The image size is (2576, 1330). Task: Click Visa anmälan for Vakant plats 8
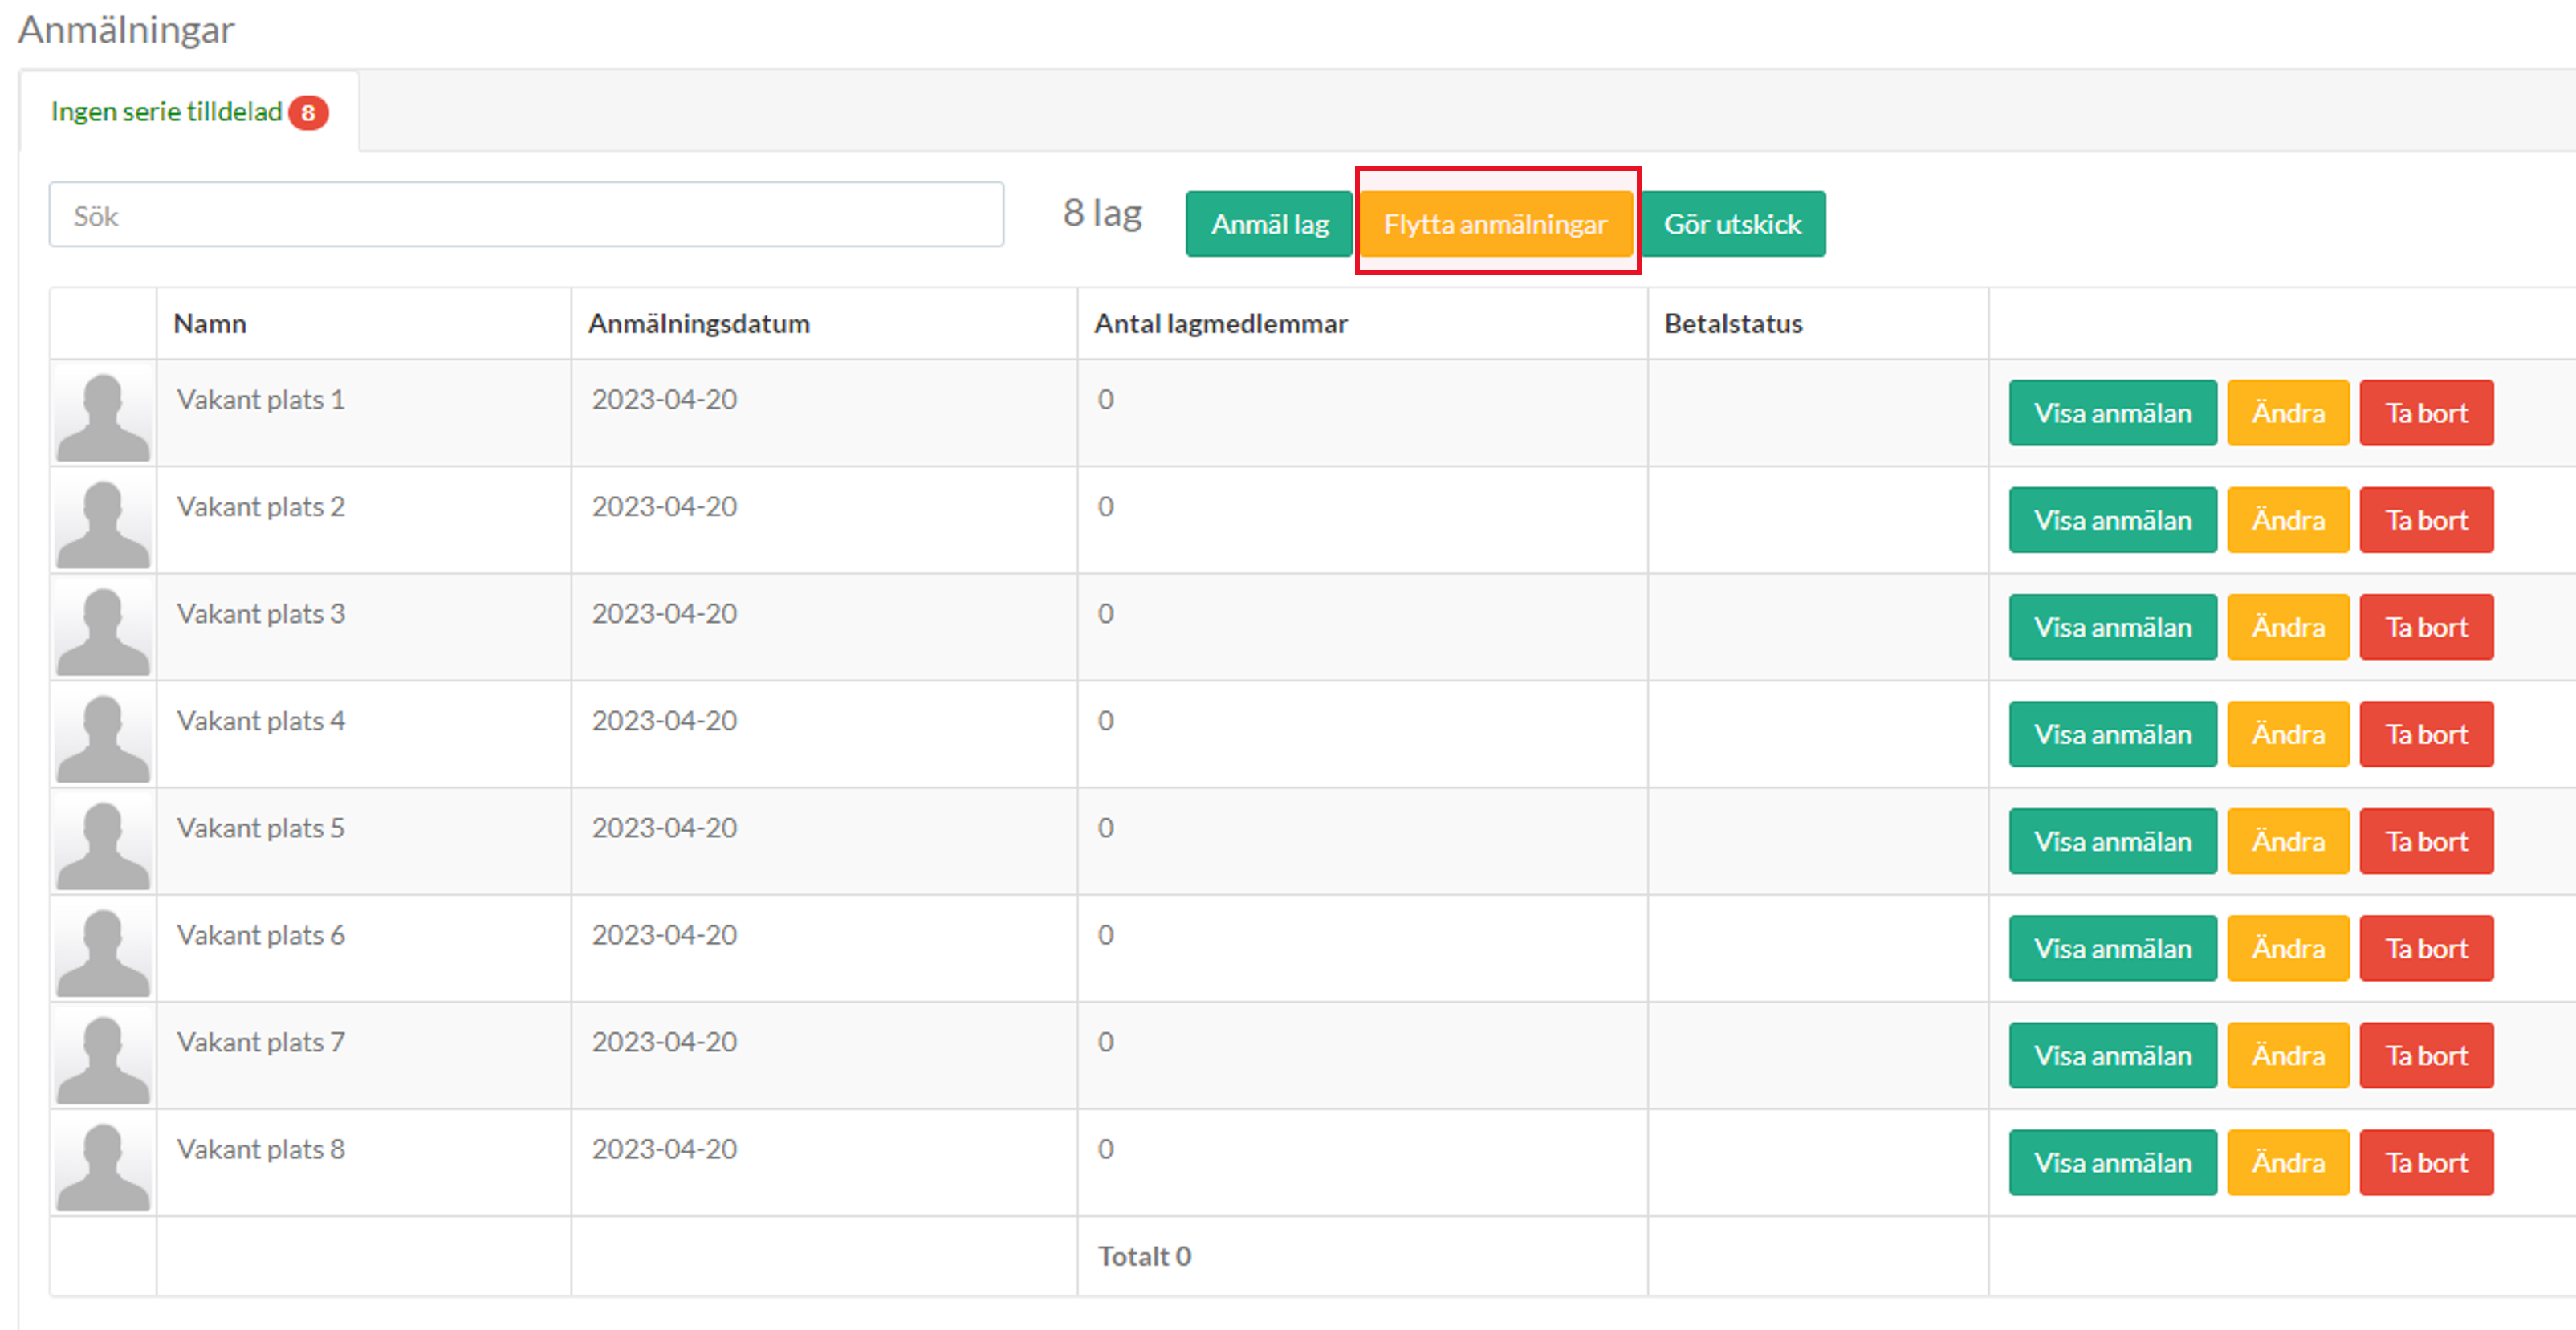point(2112,1162)
